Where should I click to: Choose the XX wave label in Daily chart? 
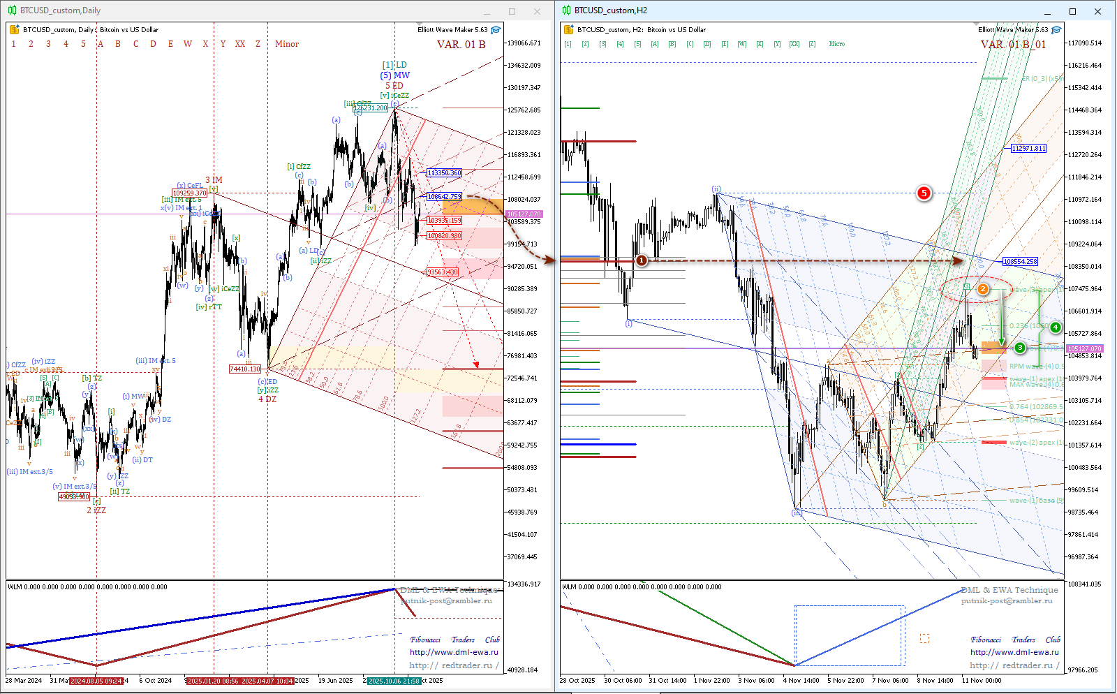point(240,44)
